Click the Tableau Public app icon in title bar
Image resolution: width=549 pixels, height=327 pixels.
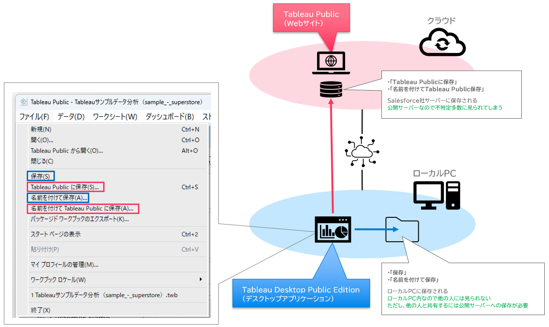[23, 102]
